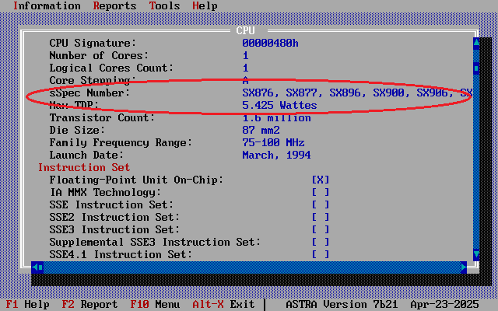Click the 5.425 Wattes TDP value
Image resolution: width=498 pixels, height=311 pixels.
279,106
